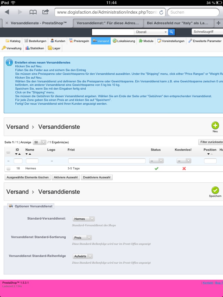
Task: Open the Statistiken menu
Action: click(x=35, y=48)
